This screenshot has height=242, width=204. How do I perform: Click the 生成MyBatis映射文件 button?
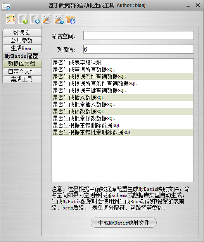pos(124,223)
